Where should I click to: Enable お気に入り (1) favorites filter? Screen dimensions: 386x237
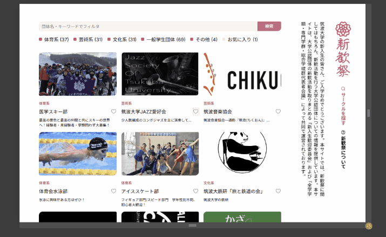point(240,39)
